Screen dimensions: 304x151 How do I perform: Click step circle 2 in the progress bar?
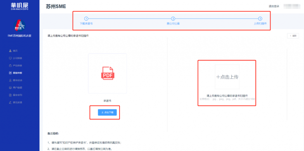pyautogui.click(x=173, y=19)
